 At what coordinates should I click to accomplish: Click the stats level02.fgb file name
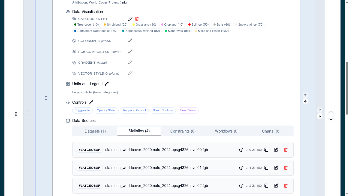[157, 186]
